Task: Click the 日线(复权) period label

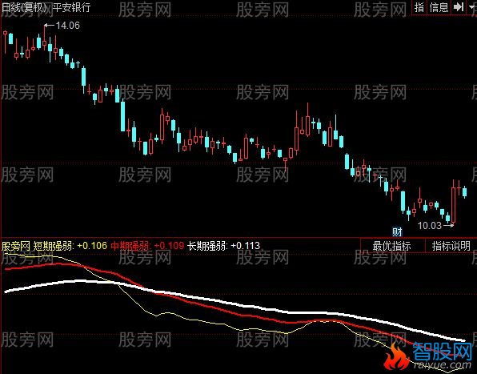Action: (x=24, y=7)
